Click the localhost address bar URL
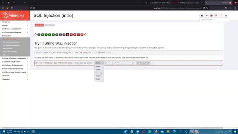This screenshot has height=134, width=238. 178,8
